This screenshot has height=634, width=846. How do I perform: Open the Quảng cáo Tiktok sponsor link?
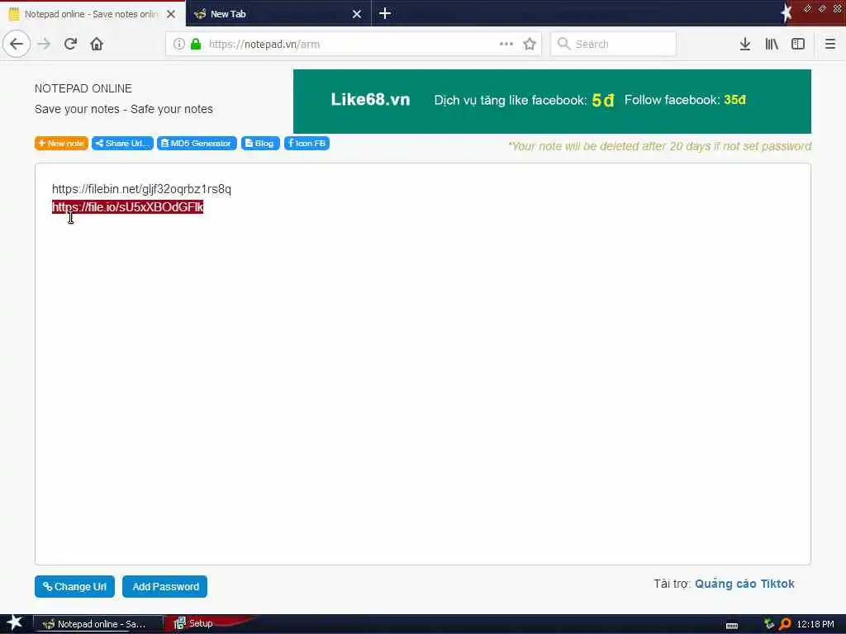pyautogui.click(x=744, y=584)
